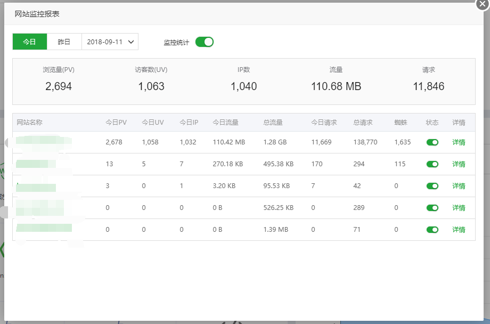The width and height of the screenshot is (490, 324).
Task: Toggle status switch for the 1.39 MB row
Action: point(432,230)
